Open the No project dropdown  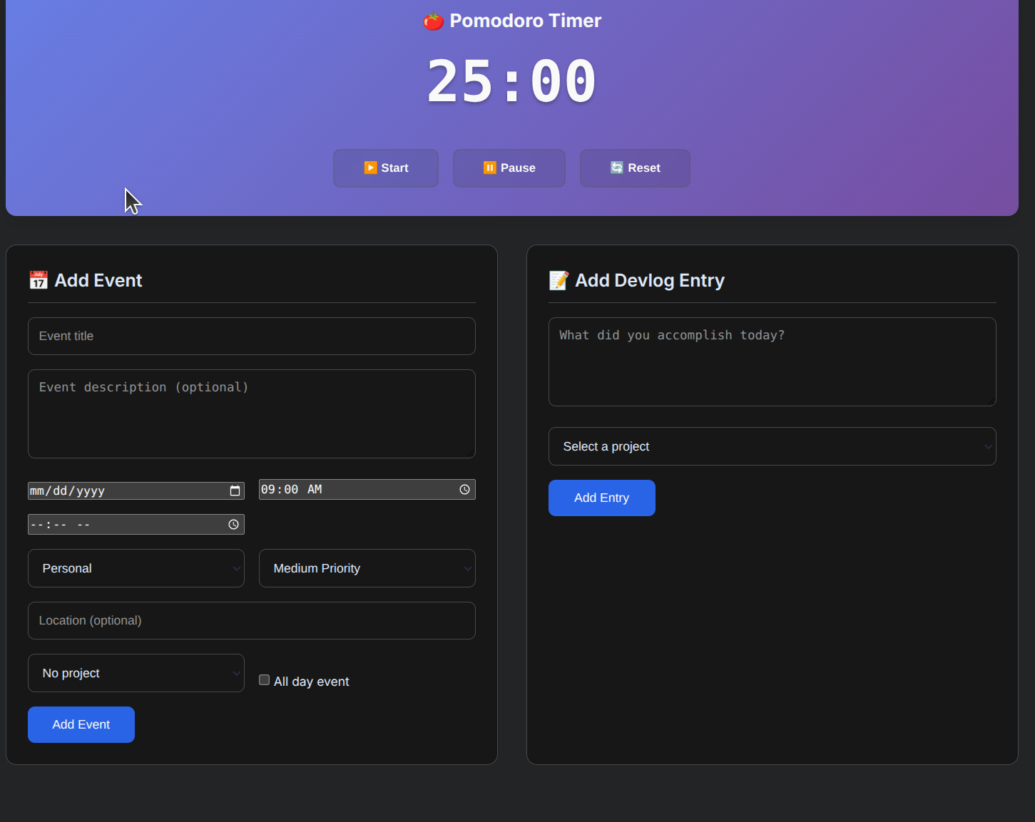point(136,673)
